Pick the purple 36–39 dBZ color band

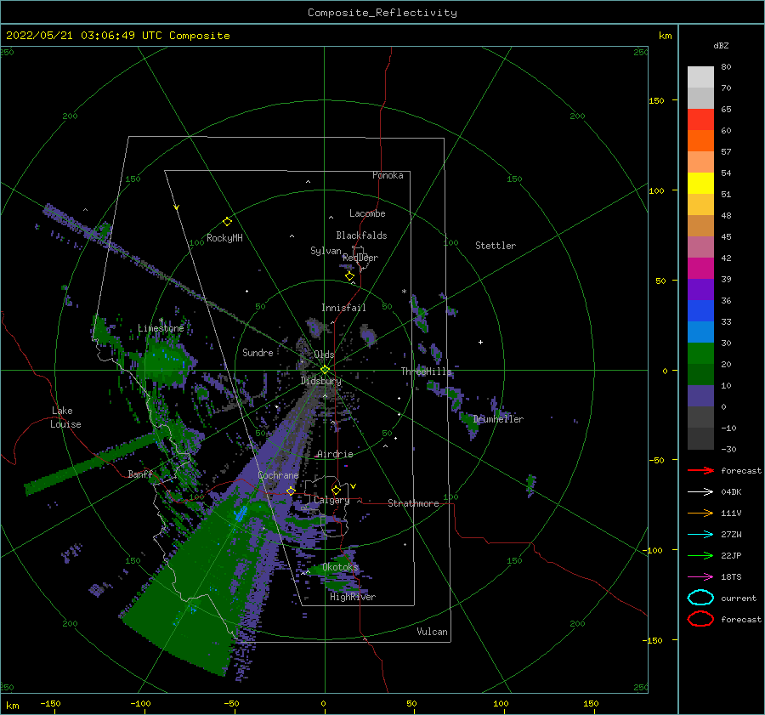(700, 290)
